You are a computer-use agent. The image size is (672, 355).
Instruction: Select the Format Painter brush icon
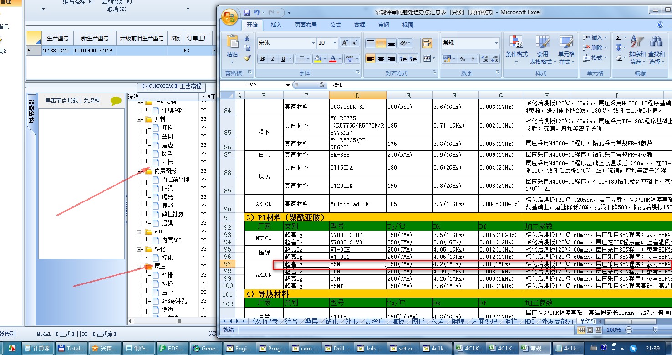point(247,58)
